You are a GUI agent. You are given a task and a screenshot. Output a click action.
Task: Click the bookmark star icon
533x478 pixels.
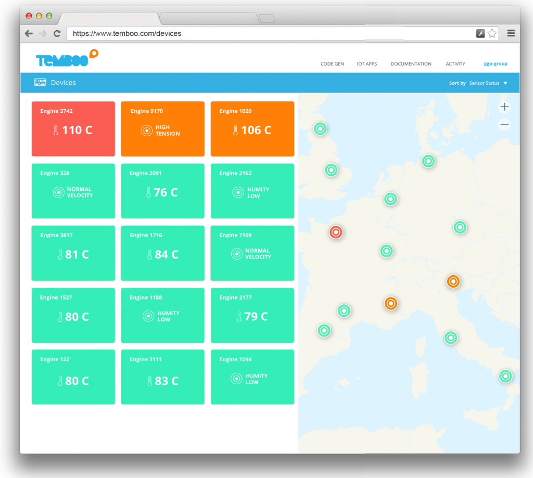[492, 33]
